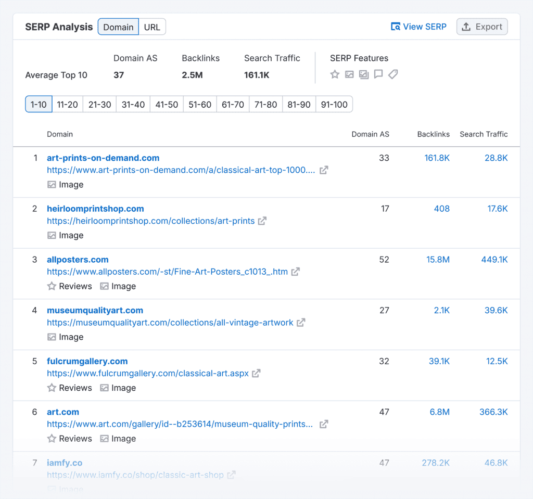
Task: Click the image pack icon in SERP Features
Action: [364, 74]
